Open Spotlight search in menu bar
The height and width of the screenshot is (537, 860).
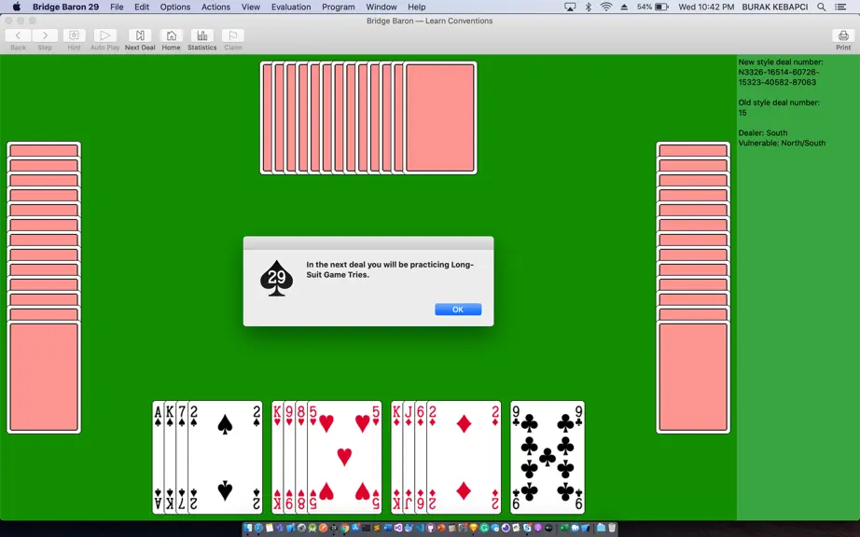tap(821, 7)
